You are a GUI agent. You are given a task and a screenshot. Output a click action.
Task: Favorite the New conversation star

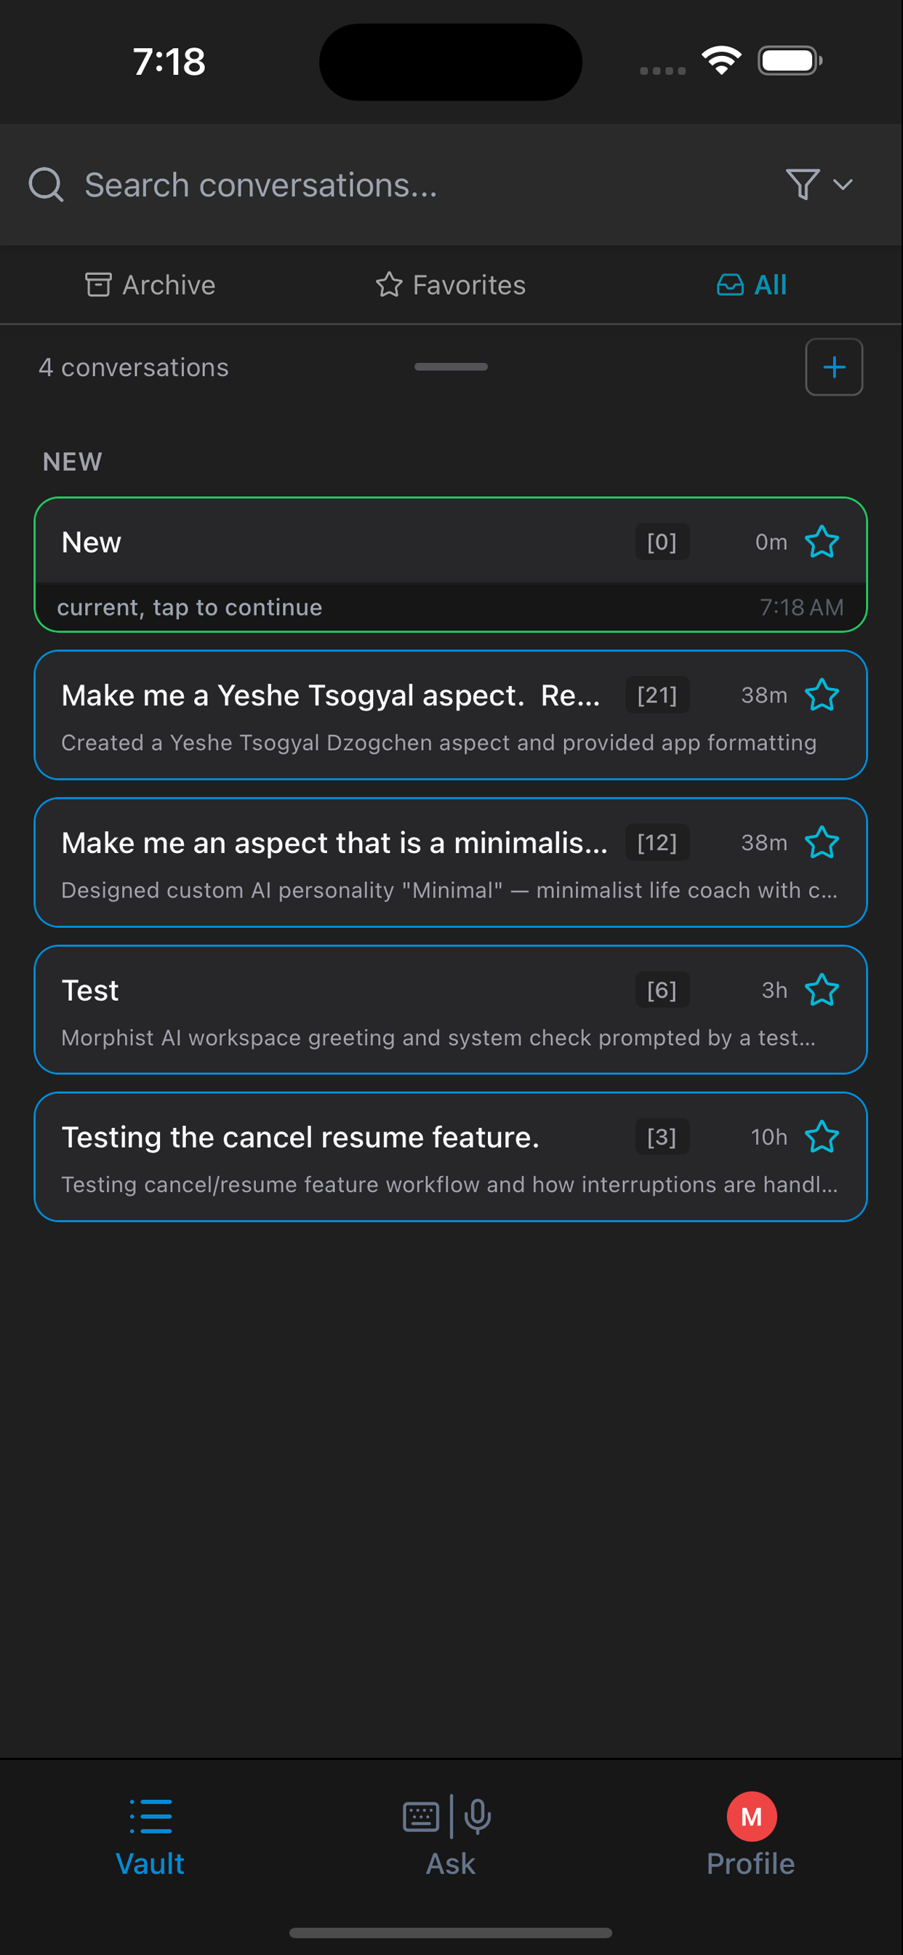pos(822,542)
